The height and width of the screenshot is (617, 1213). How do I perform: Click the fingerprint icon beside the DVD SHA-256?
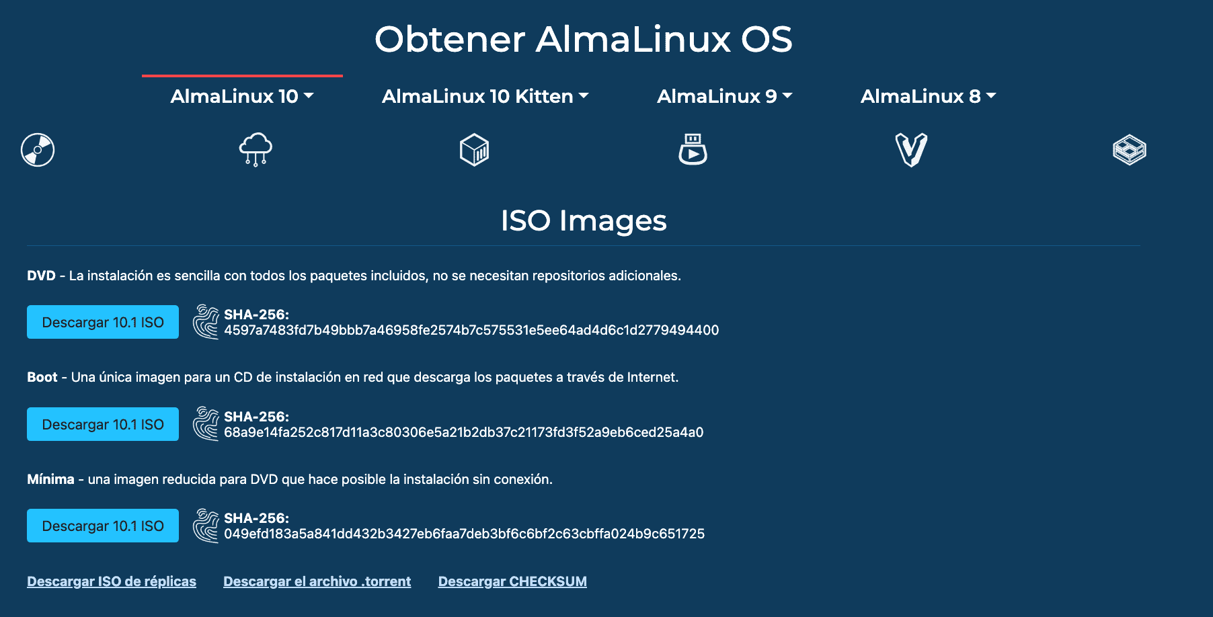click(206, 322)
